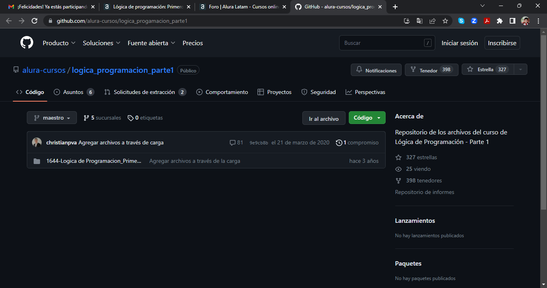This screenshot has width=547, height=288.
Task: Open the Extensions puzzle piece menu
Action: [x=500, y=21]
